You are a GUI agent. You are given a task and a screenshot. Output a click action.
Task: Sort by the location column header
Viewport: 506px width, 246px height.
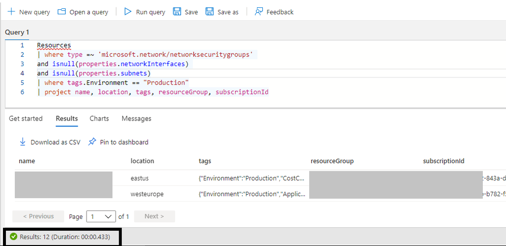142,161
